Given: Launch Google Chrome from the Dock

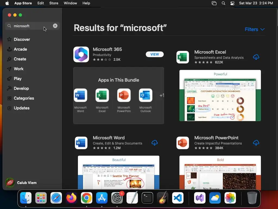Looking at the screenshot, I should point(87,198).
